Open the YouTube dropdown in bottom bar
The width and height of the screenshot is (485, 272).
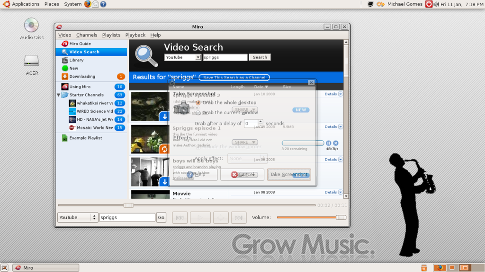(x=78, y=217)
